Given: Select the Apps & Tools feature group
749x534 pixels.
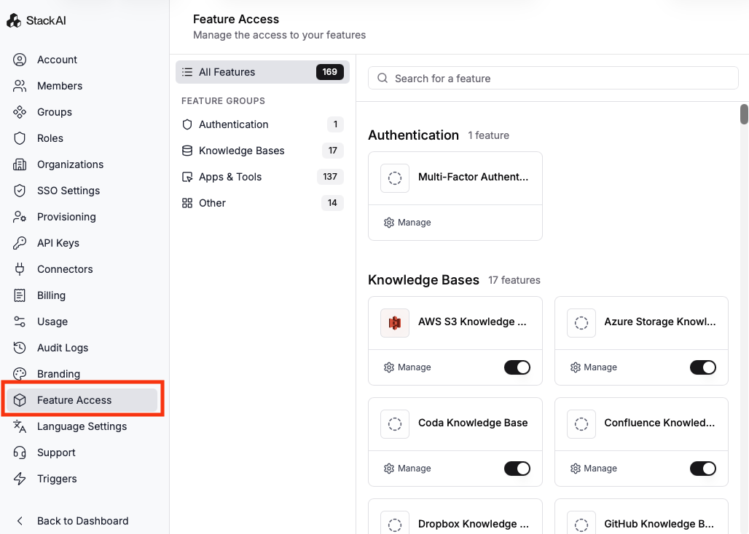Looking at the screenshot, I should (230, 177).
